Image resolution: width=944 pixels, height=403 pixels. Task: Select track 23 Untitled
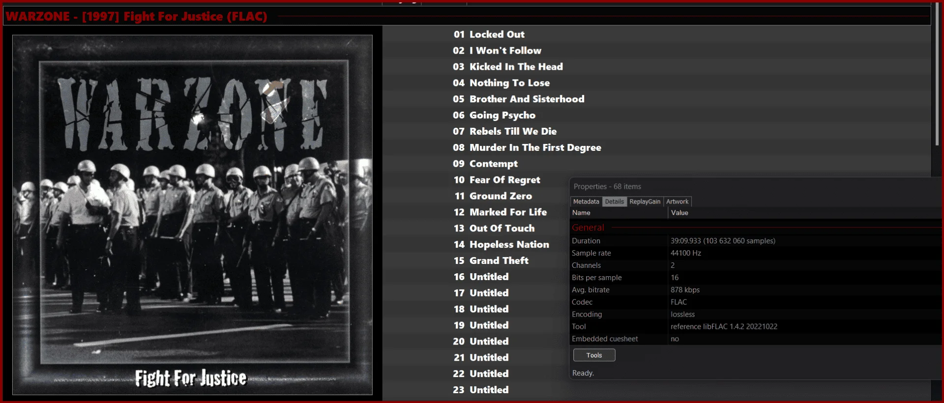point(481,390)
